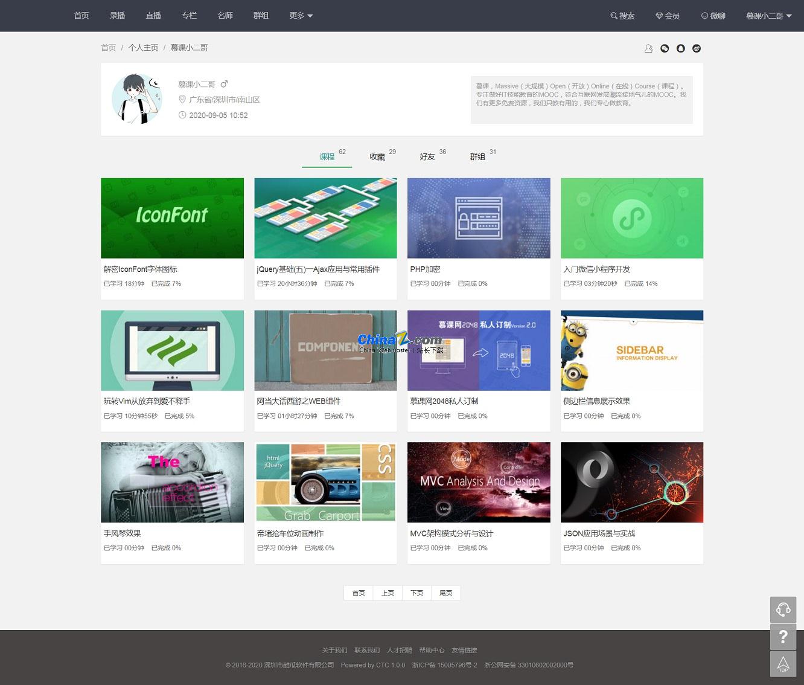This screenshot has height=685, width=804.
Task: Open the customer service headset button
Action: coord(783,609)
